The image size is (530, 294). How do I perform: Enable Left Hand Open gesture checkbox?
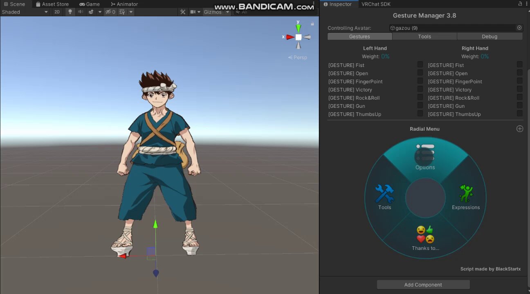coord(420,73)
